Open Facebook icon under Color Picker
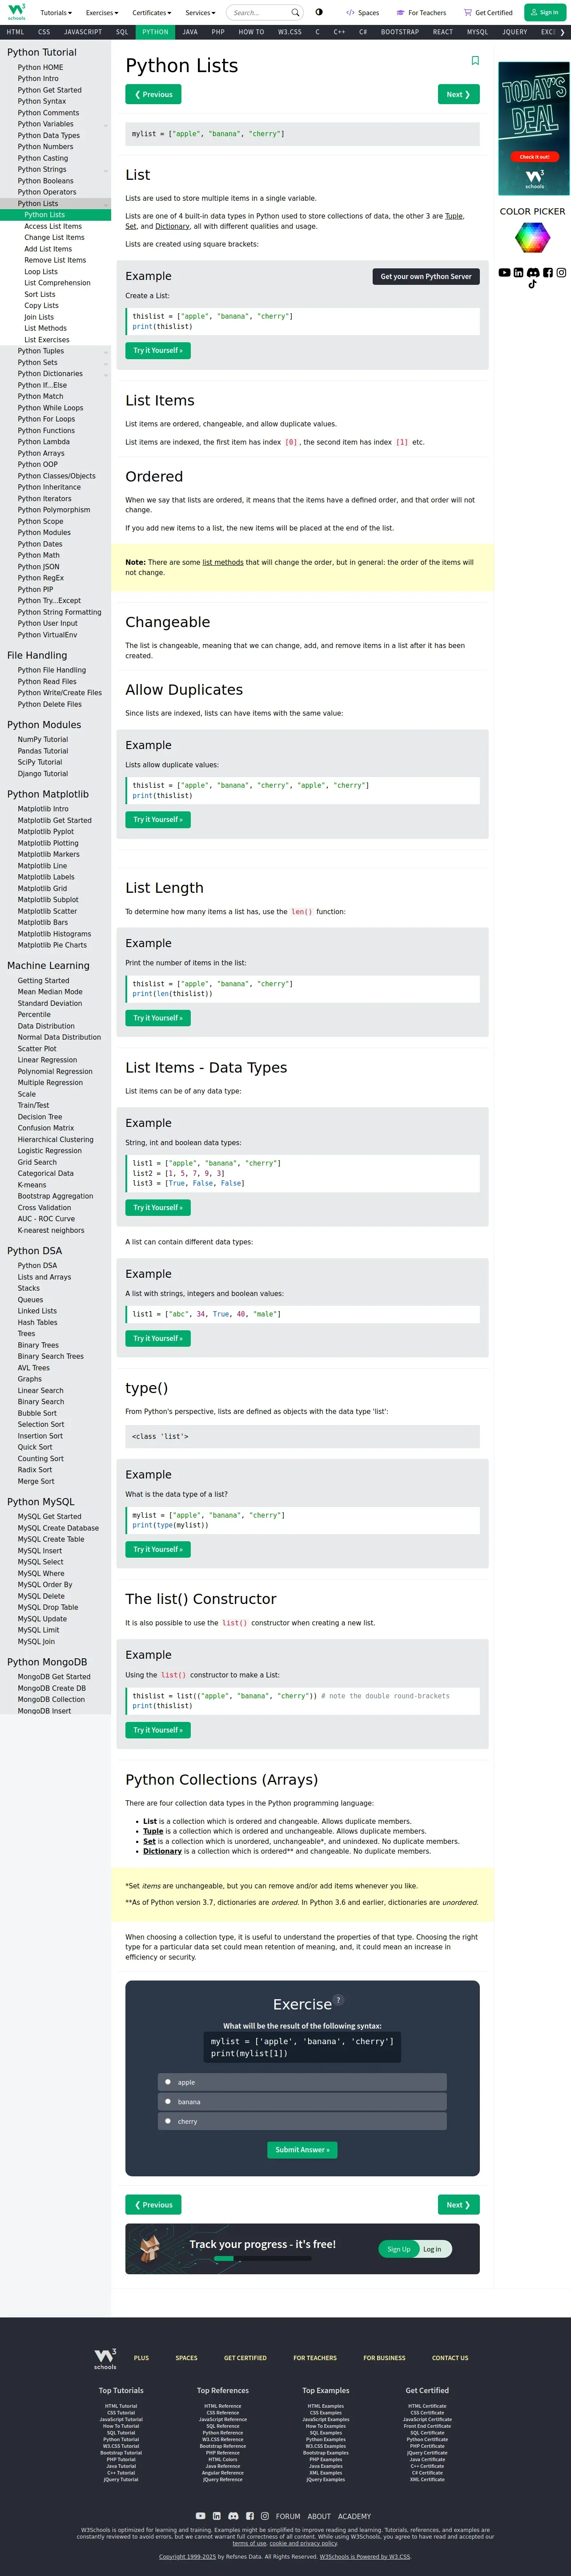Image resolution: width=571 pixels, height=2576 pixels. 547,272
